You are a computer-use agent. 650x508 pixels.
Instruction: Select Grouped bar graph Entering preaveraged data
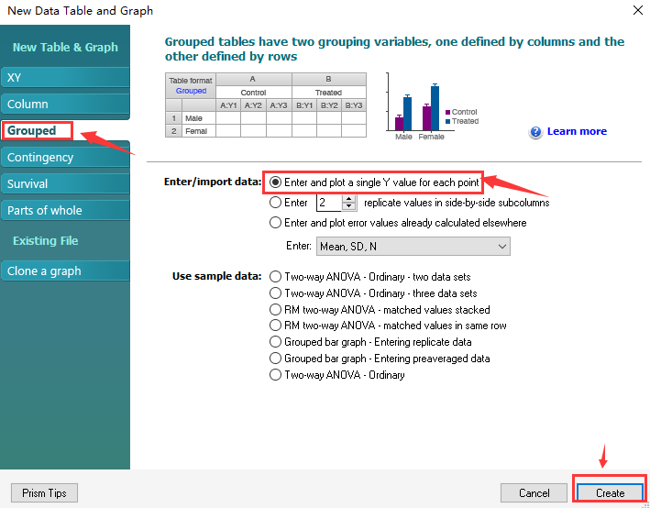coord(275,359)
